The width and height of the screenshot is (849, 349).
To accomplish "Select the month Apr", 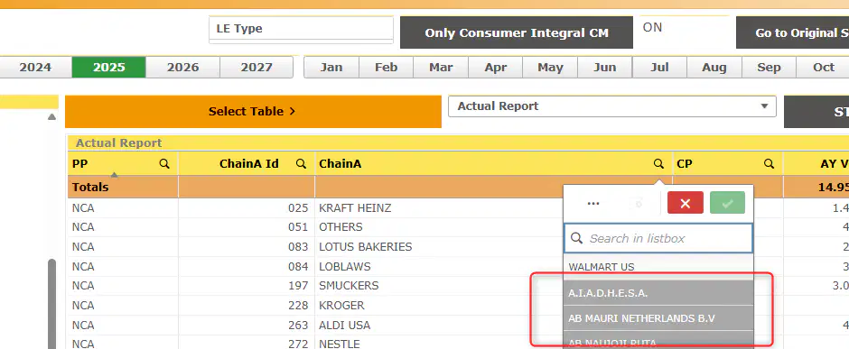I will [496, 67].
